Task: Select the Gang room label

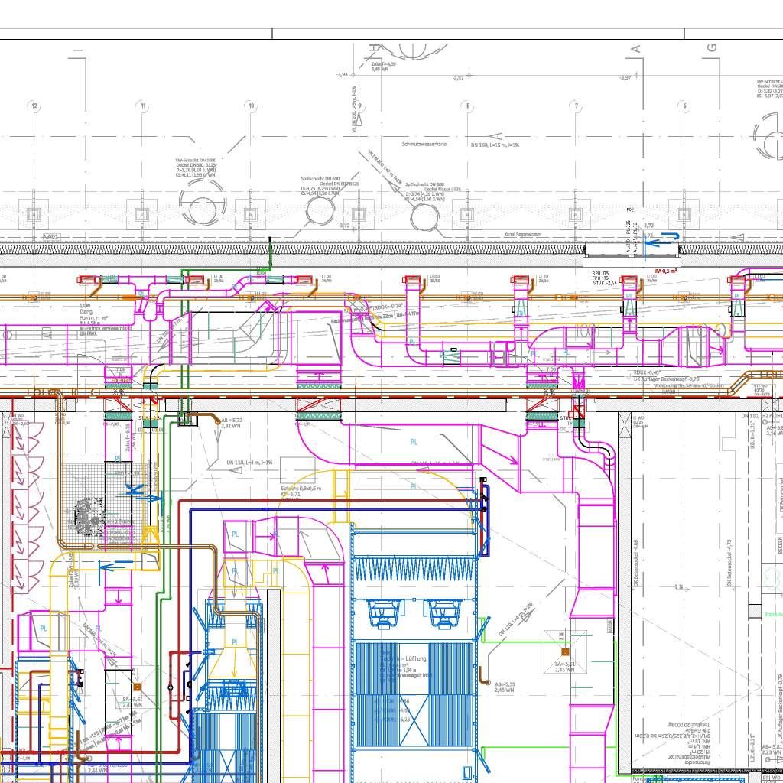Action: (x=83, y=311)
